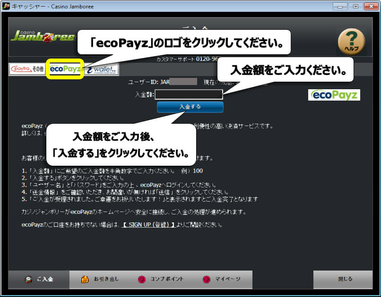Click the 入金額 amount input field

click(189, 94)
